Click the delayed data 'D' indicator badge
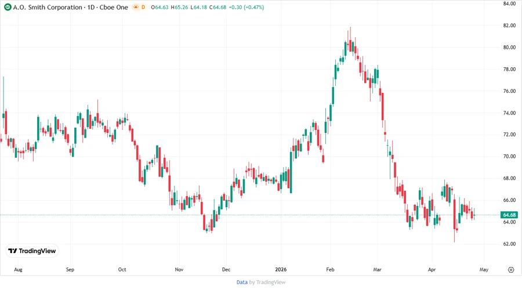Viewport: 522px width, 289px height. [x=143, y=7]
